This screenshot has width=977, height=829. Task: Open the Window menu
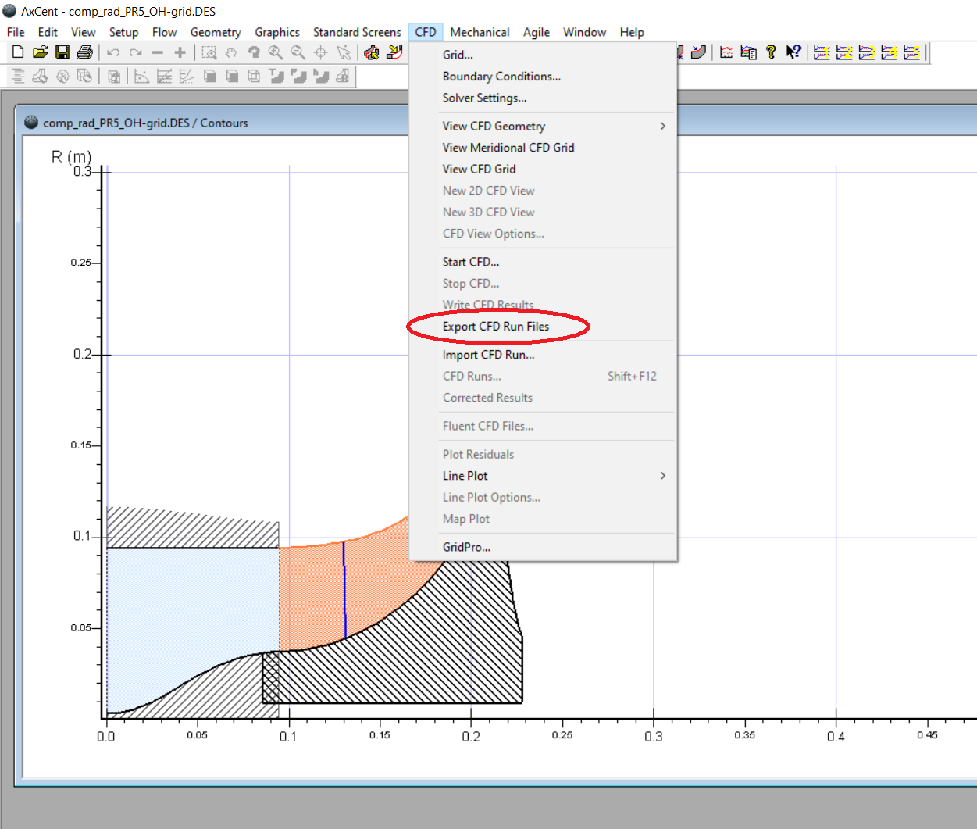(x=585, y=32)
